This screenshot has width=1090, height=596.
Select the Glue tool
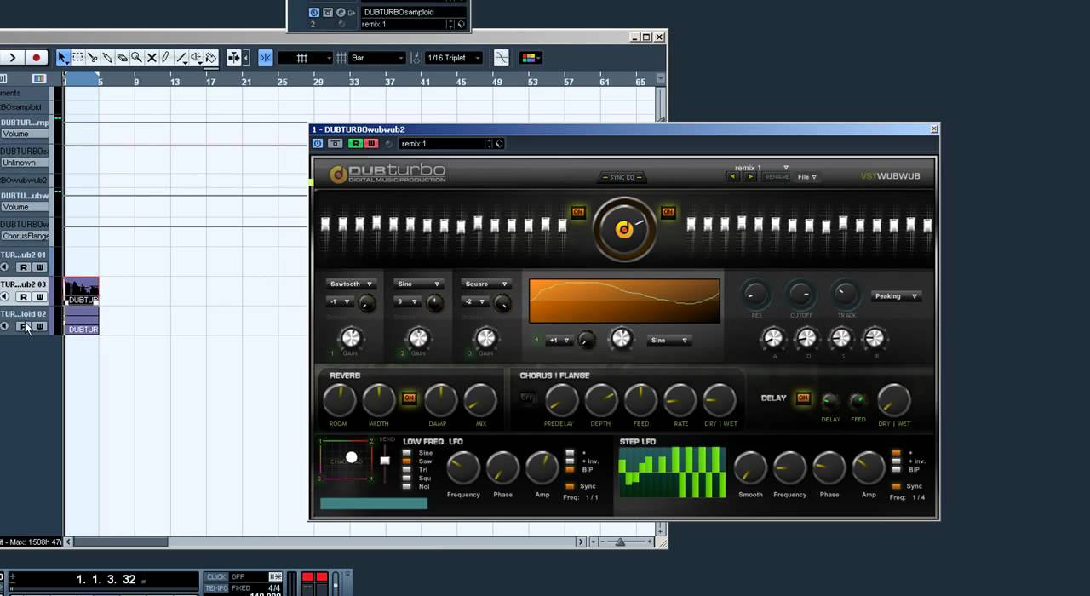point(107,58)
